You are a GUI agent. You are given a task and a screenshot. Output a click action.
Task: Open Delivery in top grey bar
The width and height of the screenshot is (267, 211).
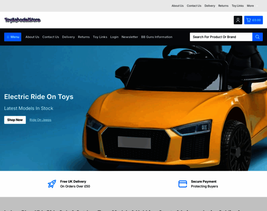pos(210,6)
